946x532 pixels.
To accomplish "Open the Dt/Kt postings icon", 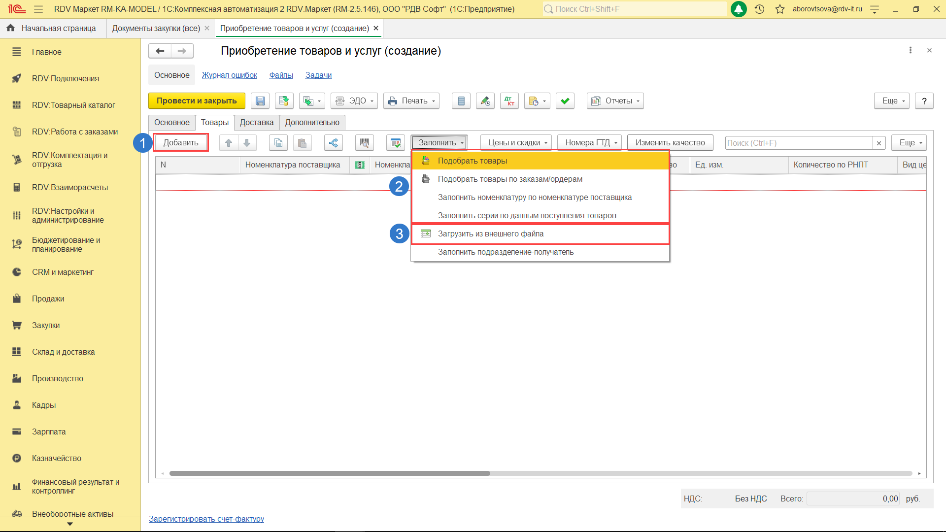I will click(x=509, y=101).
